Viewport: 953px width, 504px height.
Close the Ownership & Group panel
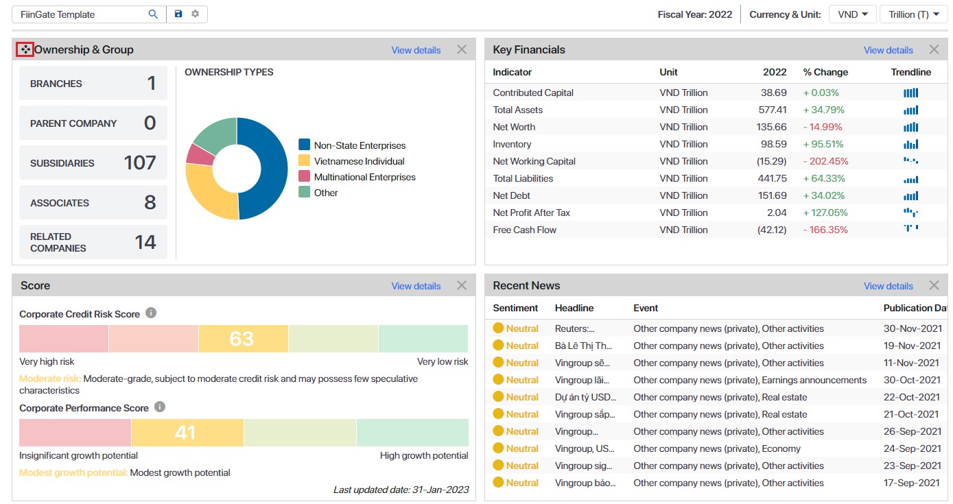tap(462, 49)
